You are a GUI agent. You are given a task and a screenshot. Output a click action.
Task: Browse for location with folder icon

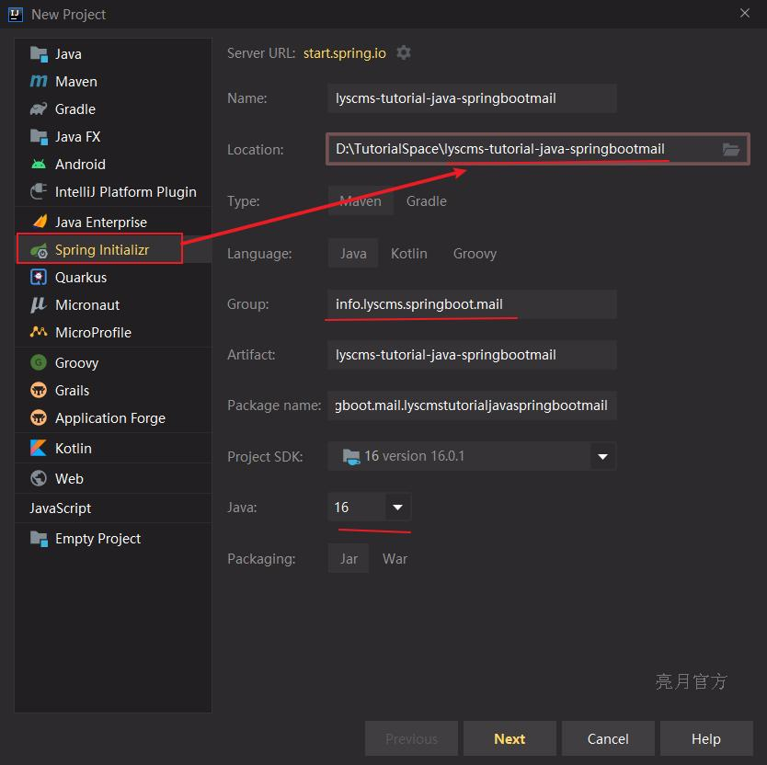tap(731, 149)
